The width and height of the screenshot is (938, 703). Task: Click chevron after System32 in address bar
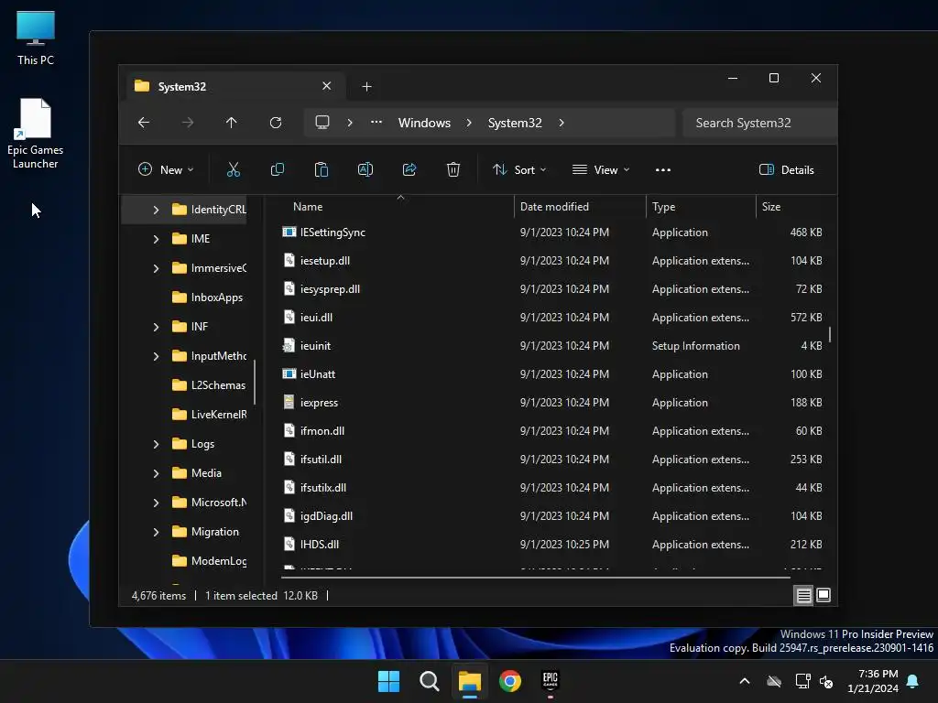(x=562, y=123)
